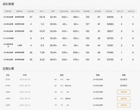Click the date 2023-06-23
The width and height of the screenshot is (140, 110).
25,86
